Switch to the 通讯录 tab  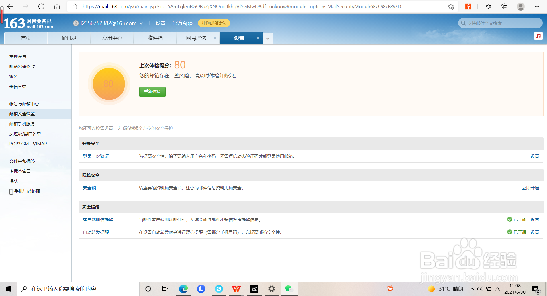coord(69,38)
